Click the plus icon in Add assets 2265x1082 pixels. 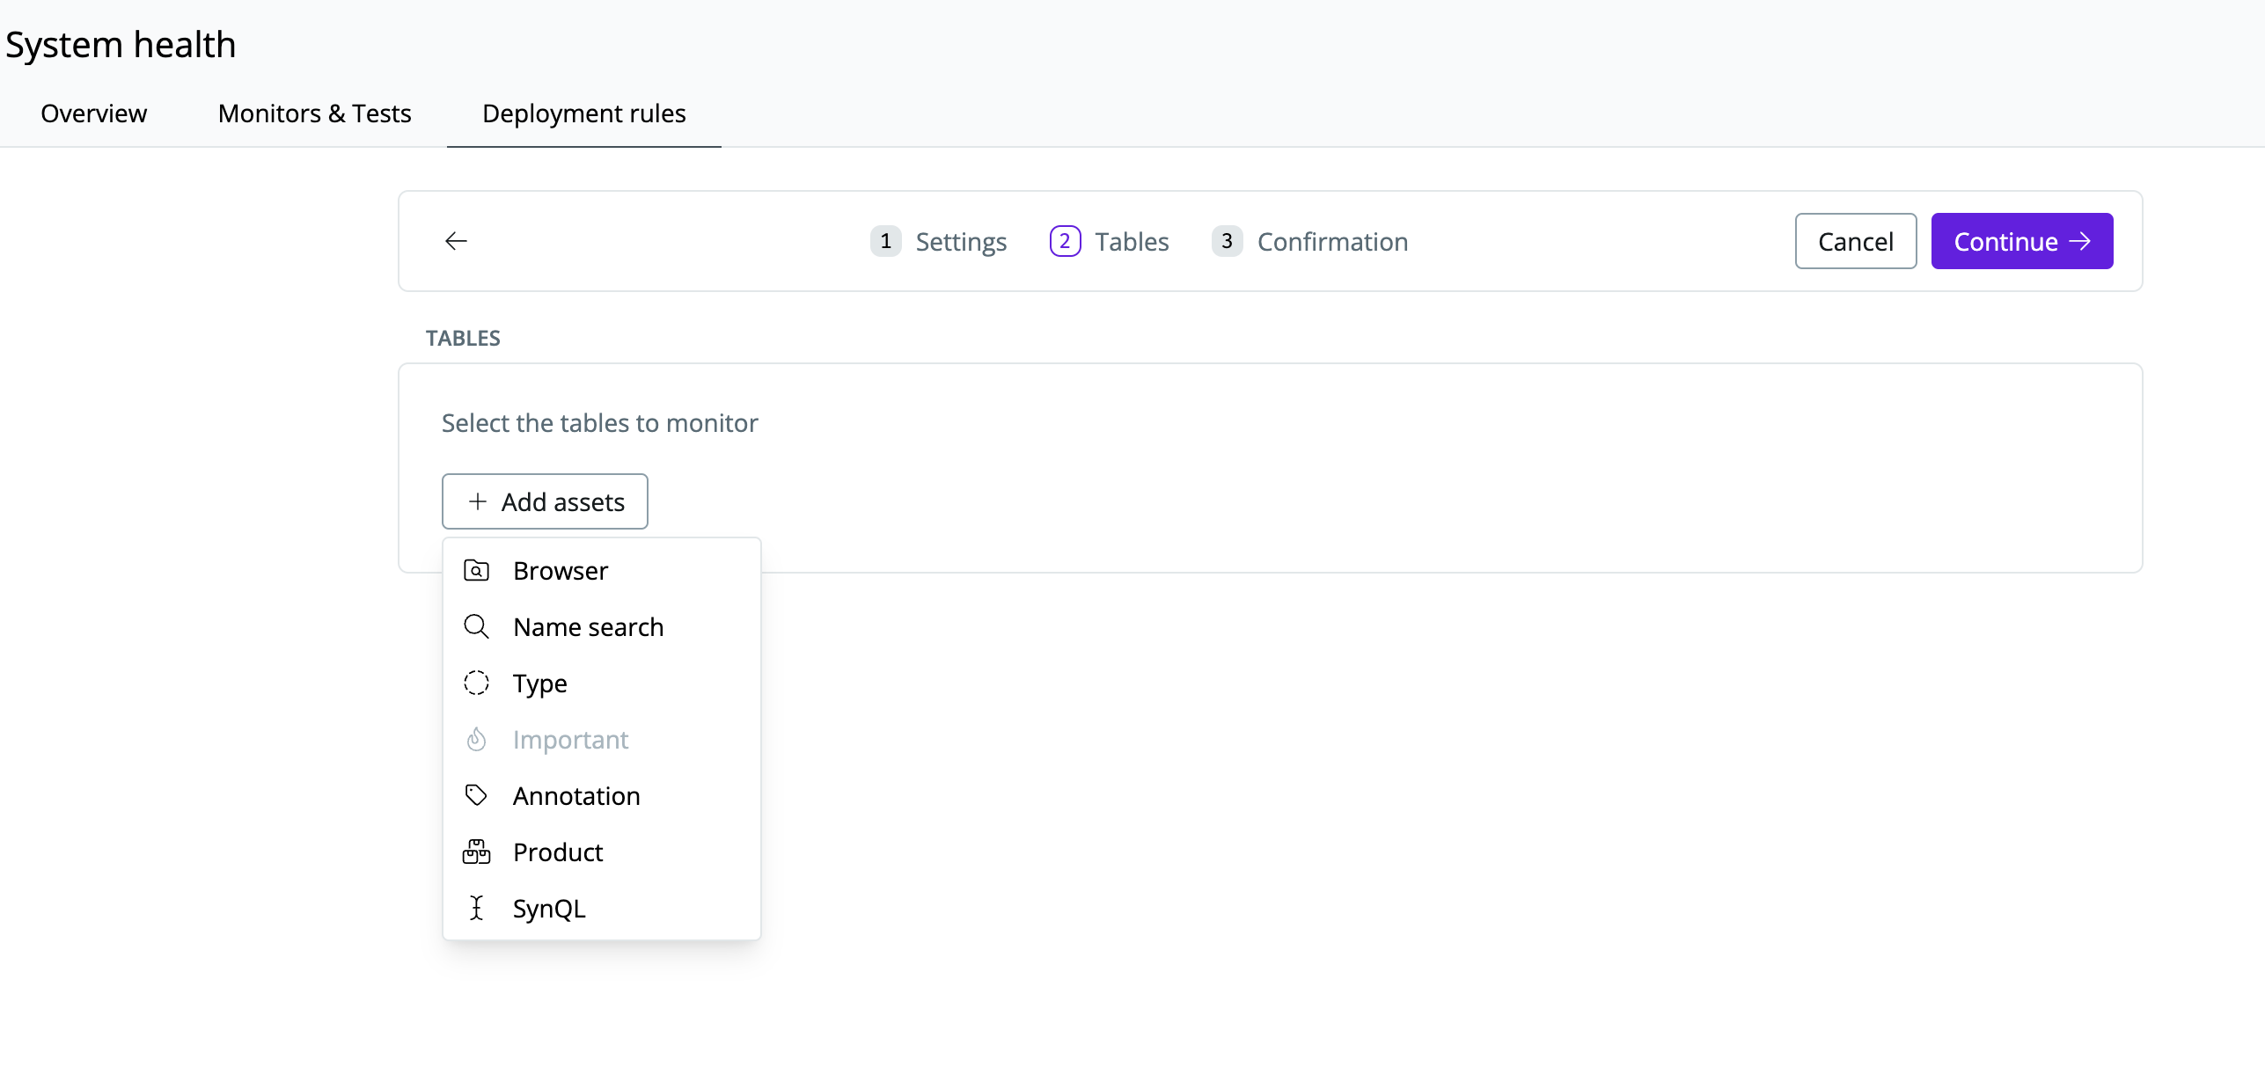478,501
